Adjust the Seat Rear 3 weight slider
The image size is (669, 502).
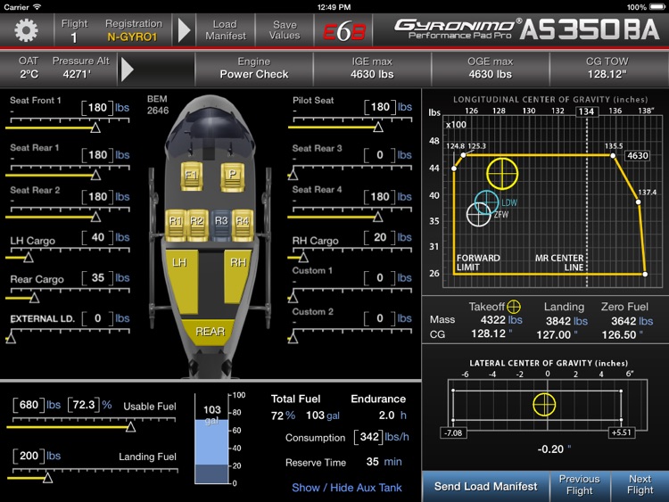coord(293,175)
